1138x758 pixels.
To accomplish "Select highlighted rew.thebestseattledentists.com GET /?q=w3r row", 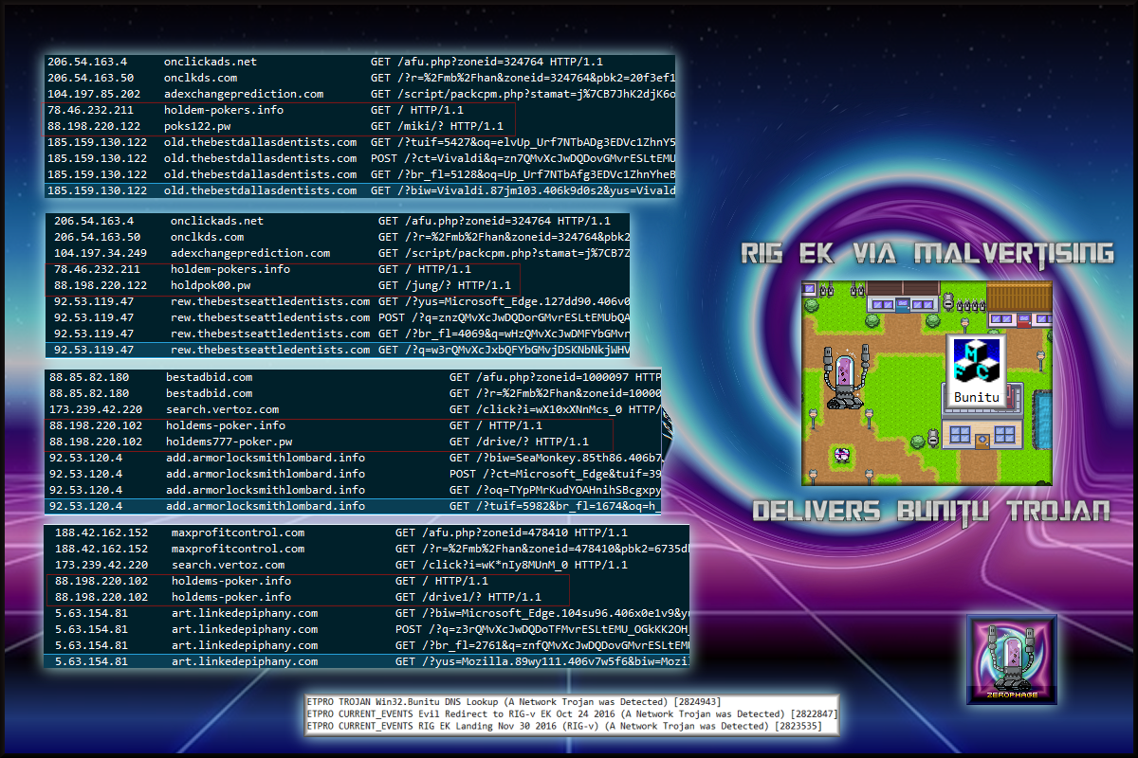I will click(341, 350).
